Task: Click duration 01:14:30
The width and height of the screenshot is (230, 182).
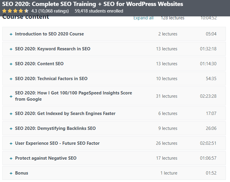Action: tap(208, 64)
